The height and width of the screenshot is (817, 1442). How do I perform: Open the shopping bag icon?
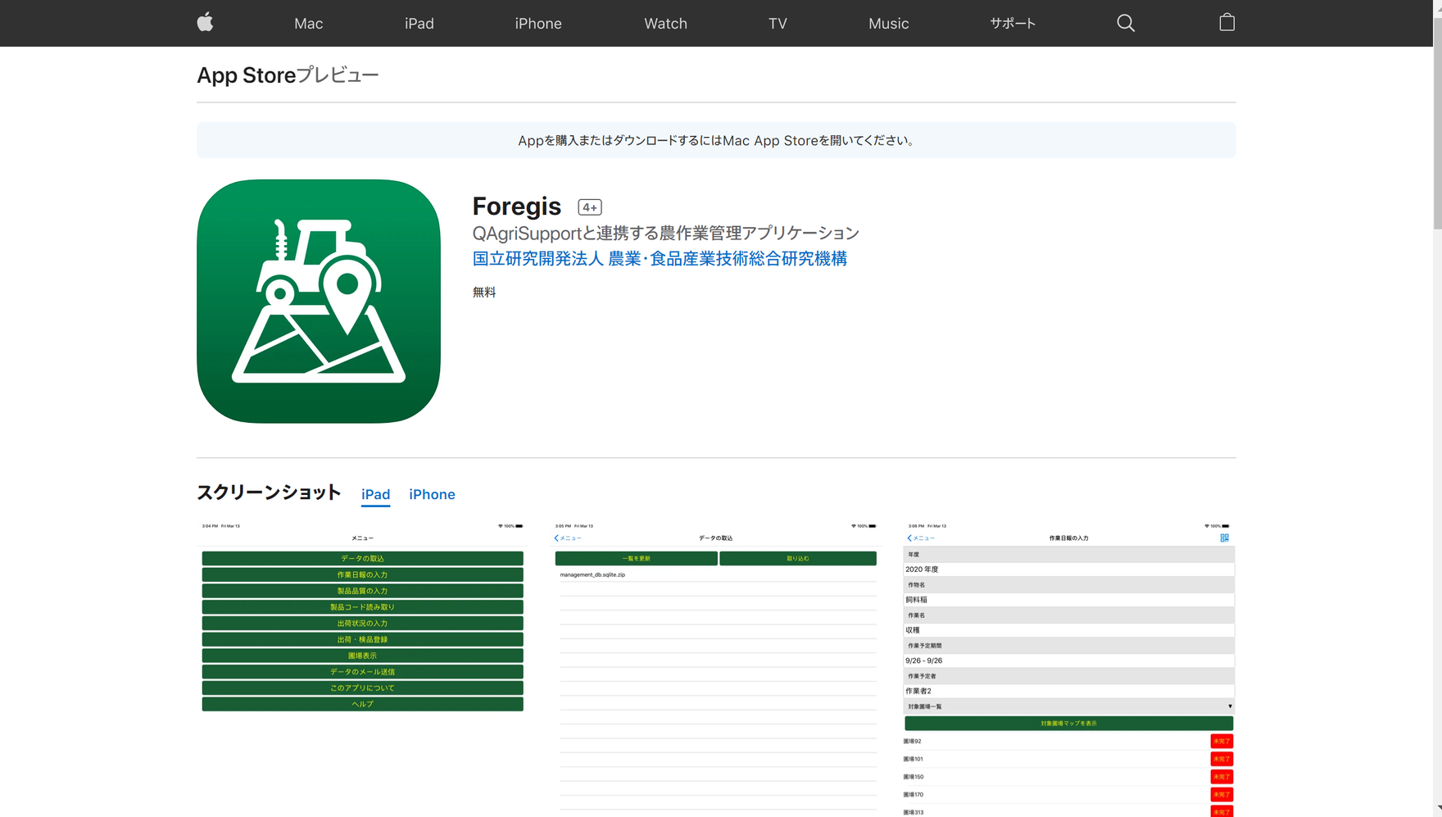(x=1227, y=23)
